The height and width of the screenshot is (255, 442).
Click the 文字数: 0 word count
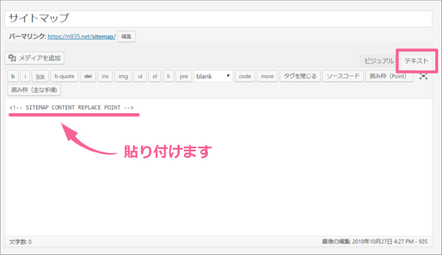pos(20,242)
